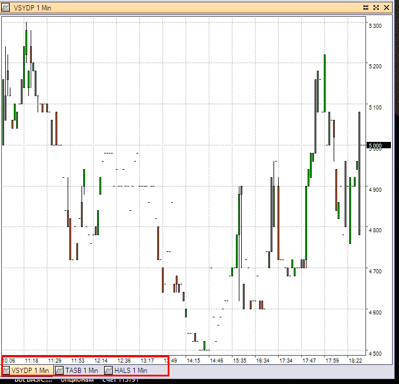The image size is (399, 384).
Task: Click the 17:59 time axis label
Action: 332,361
